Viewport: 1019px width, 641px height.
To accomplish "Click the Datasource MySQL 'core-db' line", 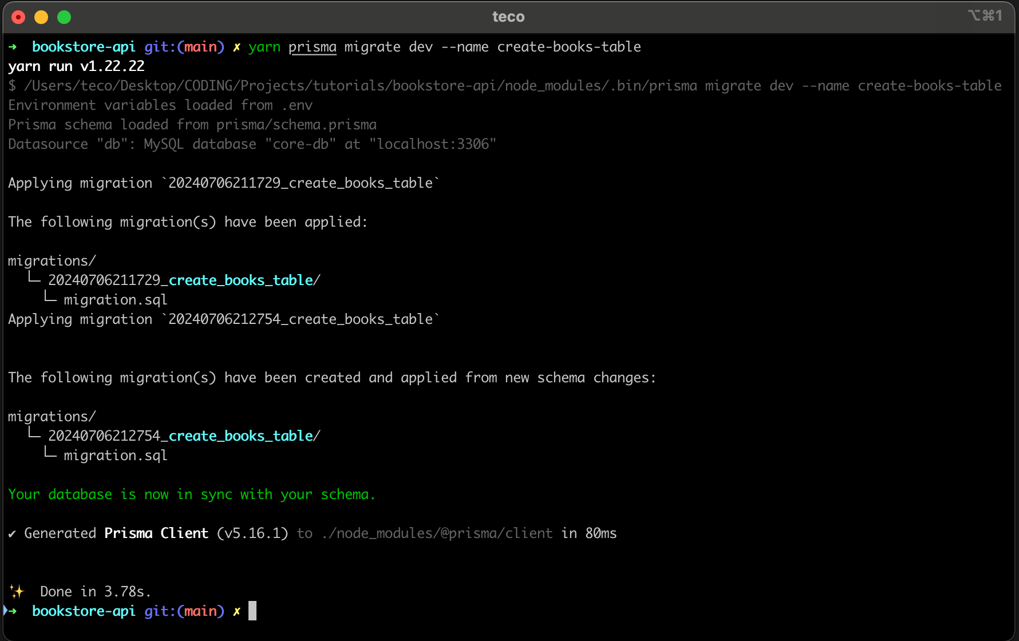I will pyautogui.click(x=252, y=144).
